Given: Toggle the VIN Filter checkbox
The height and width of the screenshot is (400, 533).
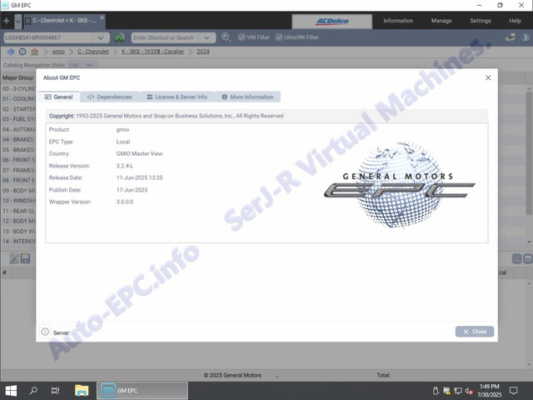Looking at the screenshot, I should 242,37.
